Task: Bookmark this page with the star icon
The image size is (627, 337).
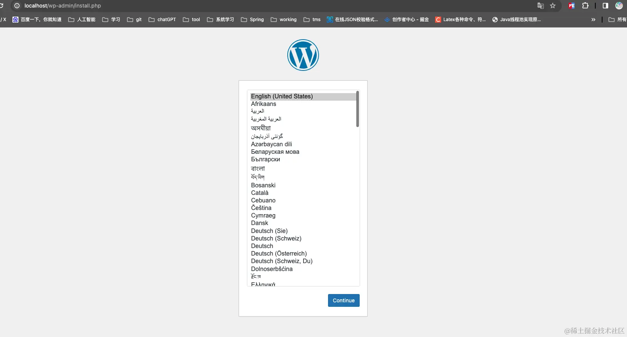Action: 553,6
